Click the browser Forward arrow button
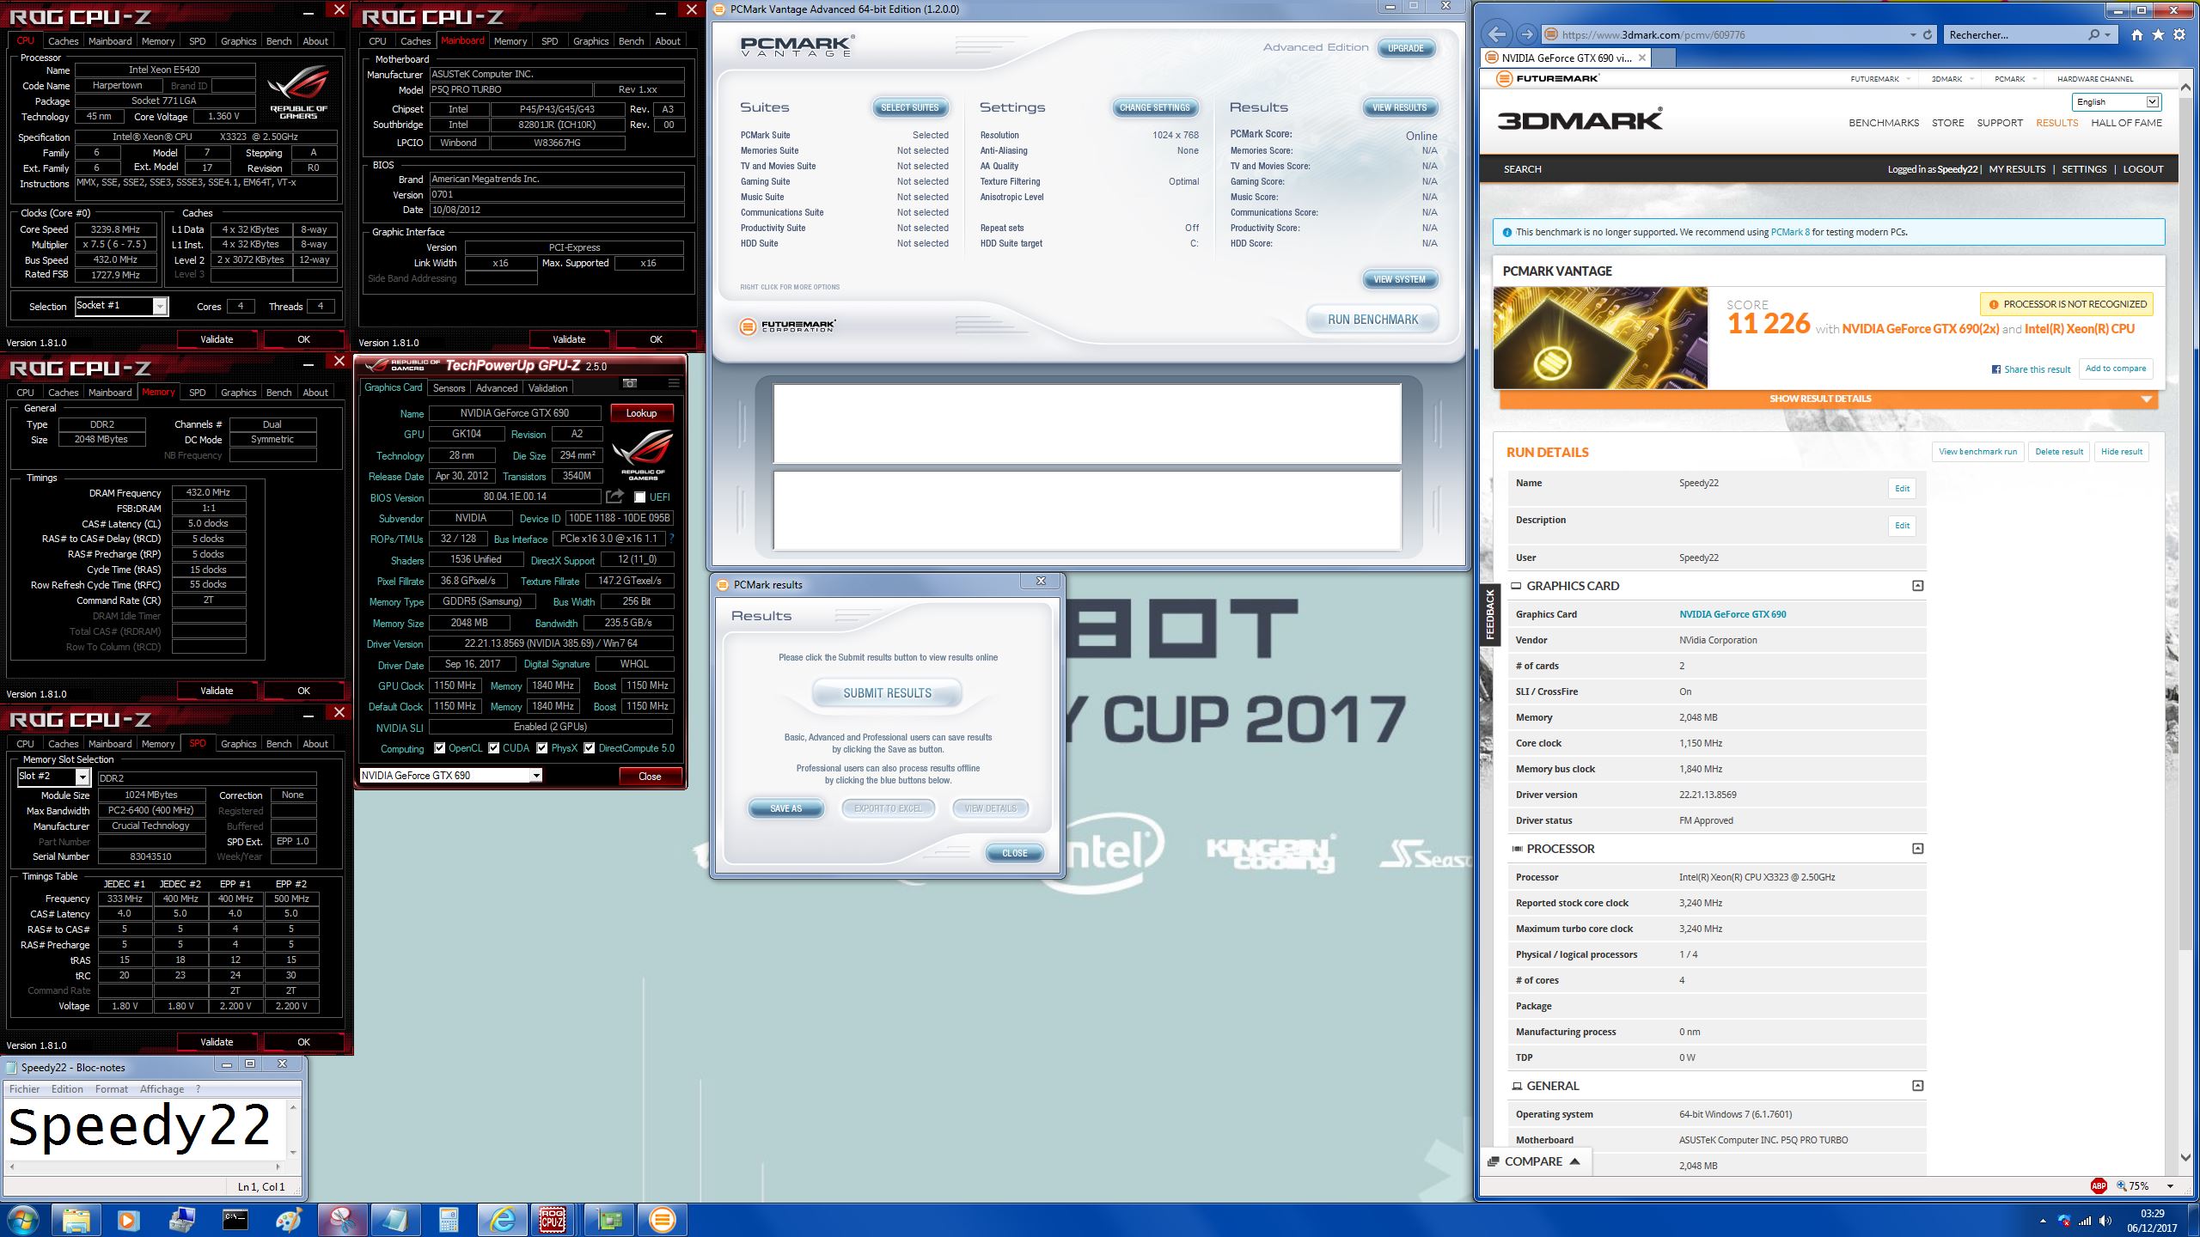Viewport: 2200px width, 1237px height. [1526, 34]
